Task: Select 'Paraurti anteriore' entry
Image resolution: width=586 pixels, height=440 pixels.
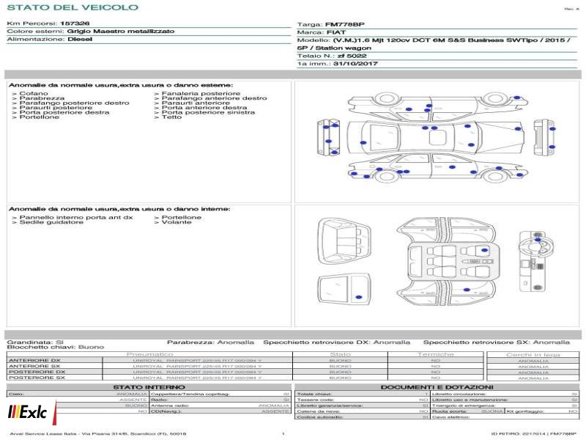Action: [x=196, y=103]
